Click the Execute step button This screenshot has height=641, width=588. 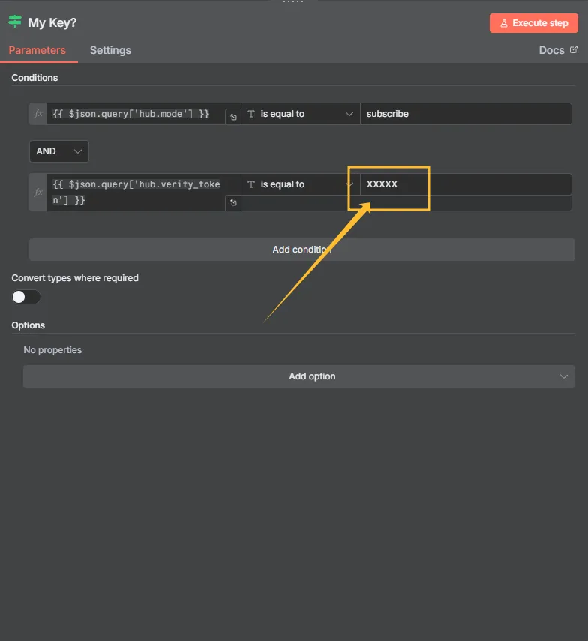point(533,23)
